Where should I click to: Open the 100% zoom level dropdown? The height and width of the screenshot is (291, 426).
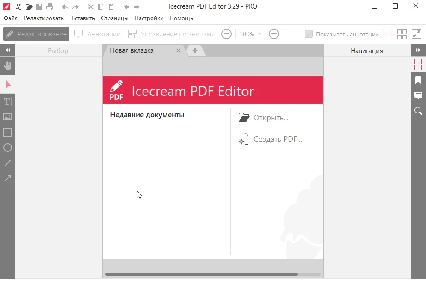click(250, 34)
